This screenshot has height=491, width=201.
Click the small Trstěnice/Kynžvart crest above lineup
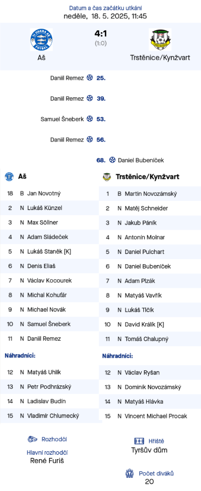pos(107,177)
